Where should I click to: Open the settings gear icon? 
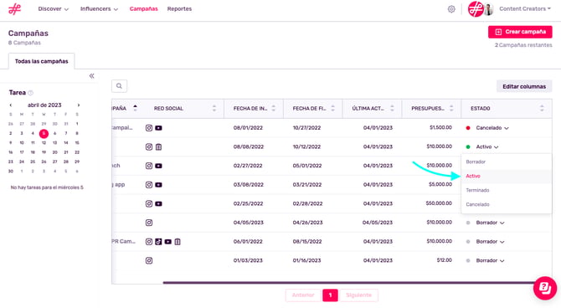[x=451, y=9]
